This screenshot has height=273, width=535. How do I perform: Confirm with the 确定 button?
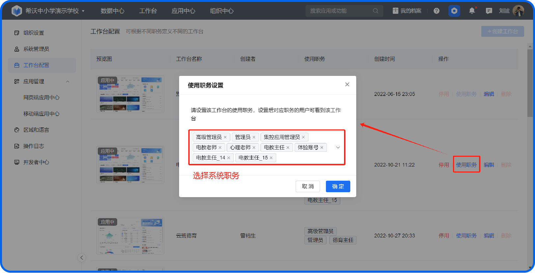338,186
